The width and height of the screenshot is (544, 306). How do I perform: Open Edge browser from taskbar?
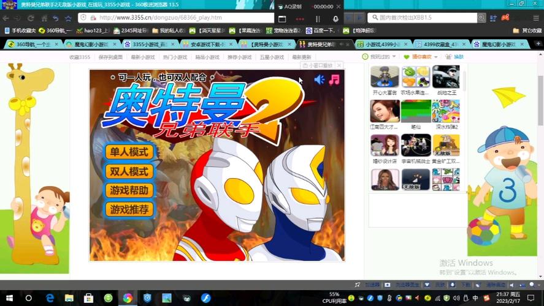(x=50, y=298)
